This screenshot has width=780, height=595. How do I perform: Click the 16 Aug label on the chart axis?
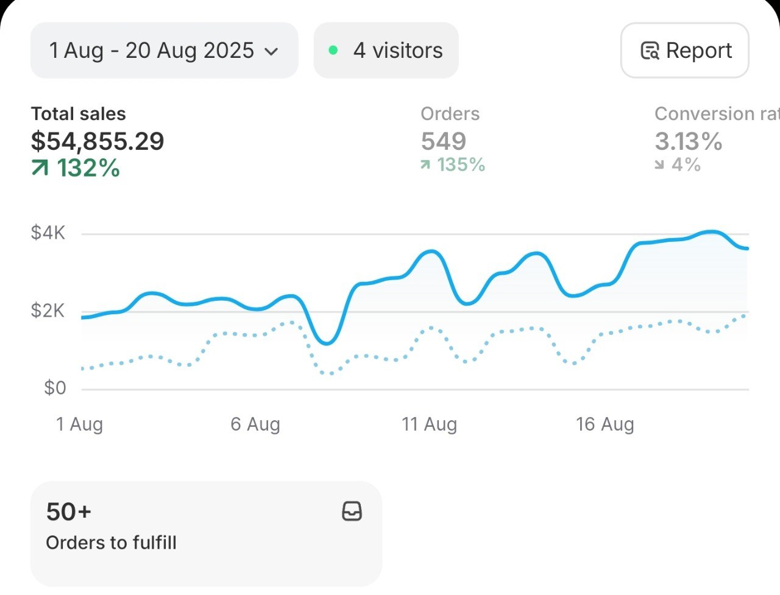(x=605, y=424)
